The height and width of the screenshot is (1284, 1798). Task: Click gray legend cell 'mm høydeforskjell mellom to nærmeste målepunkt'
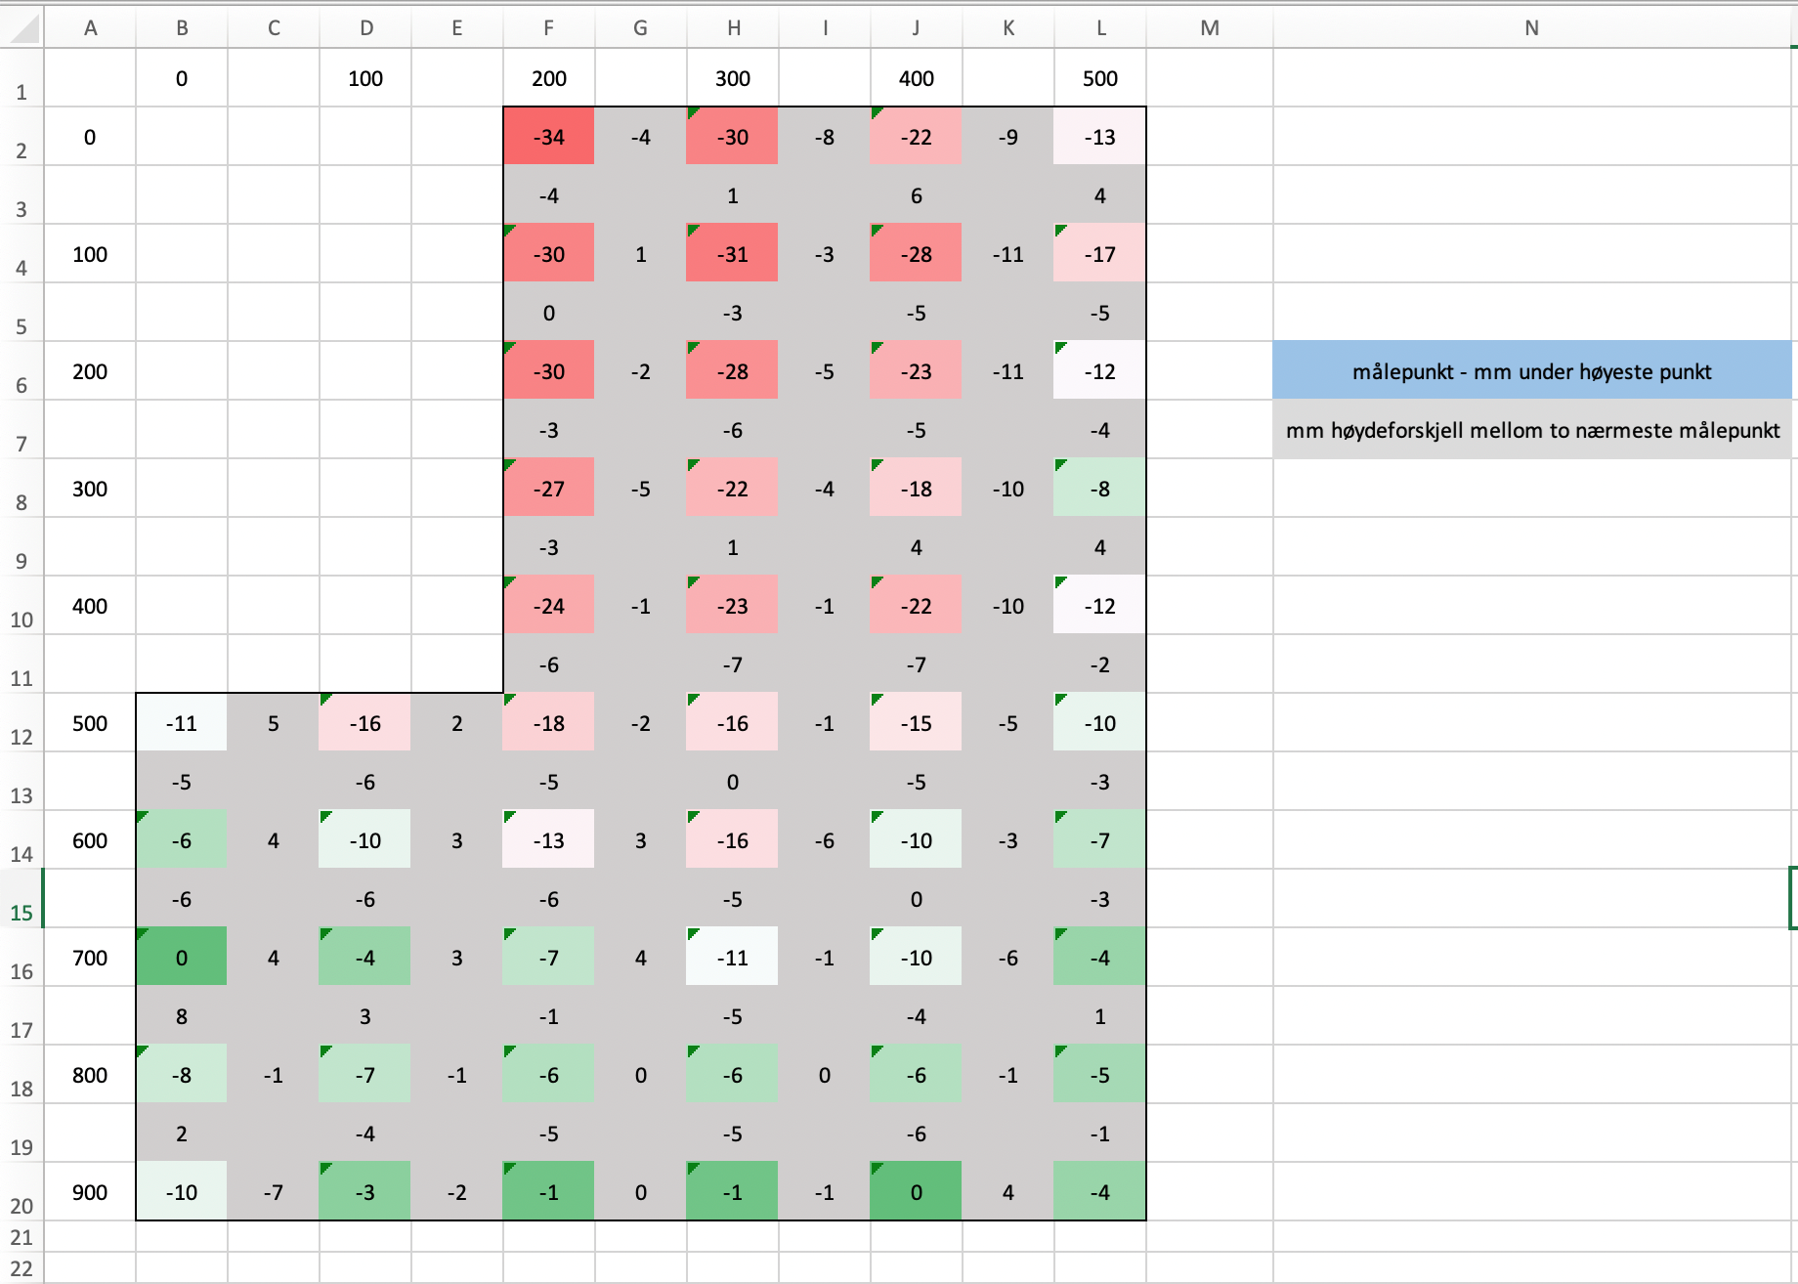point(1531,430)
